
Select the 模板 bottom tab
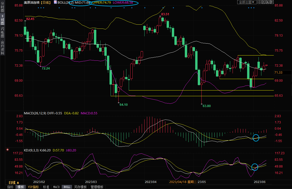(21, 187)
